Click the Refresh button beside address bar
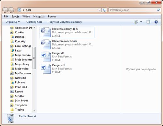The height and width of the screenshot is (126, 163). pos(104,10)
